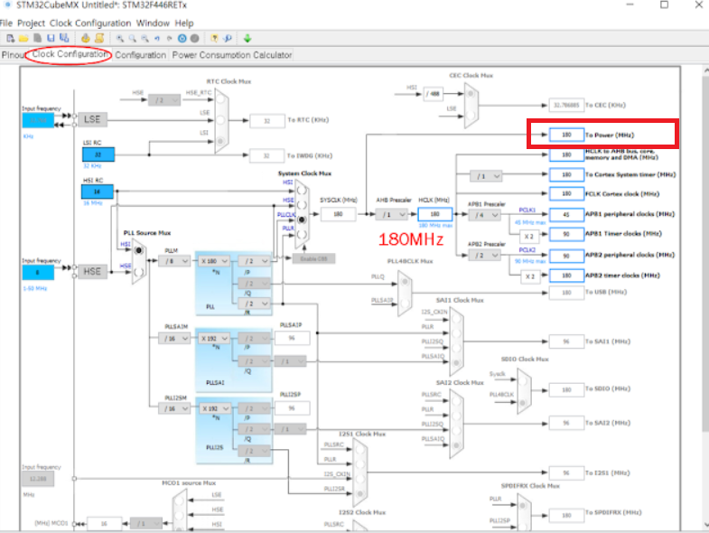Click the HSE oscillator block

point(92,272)
